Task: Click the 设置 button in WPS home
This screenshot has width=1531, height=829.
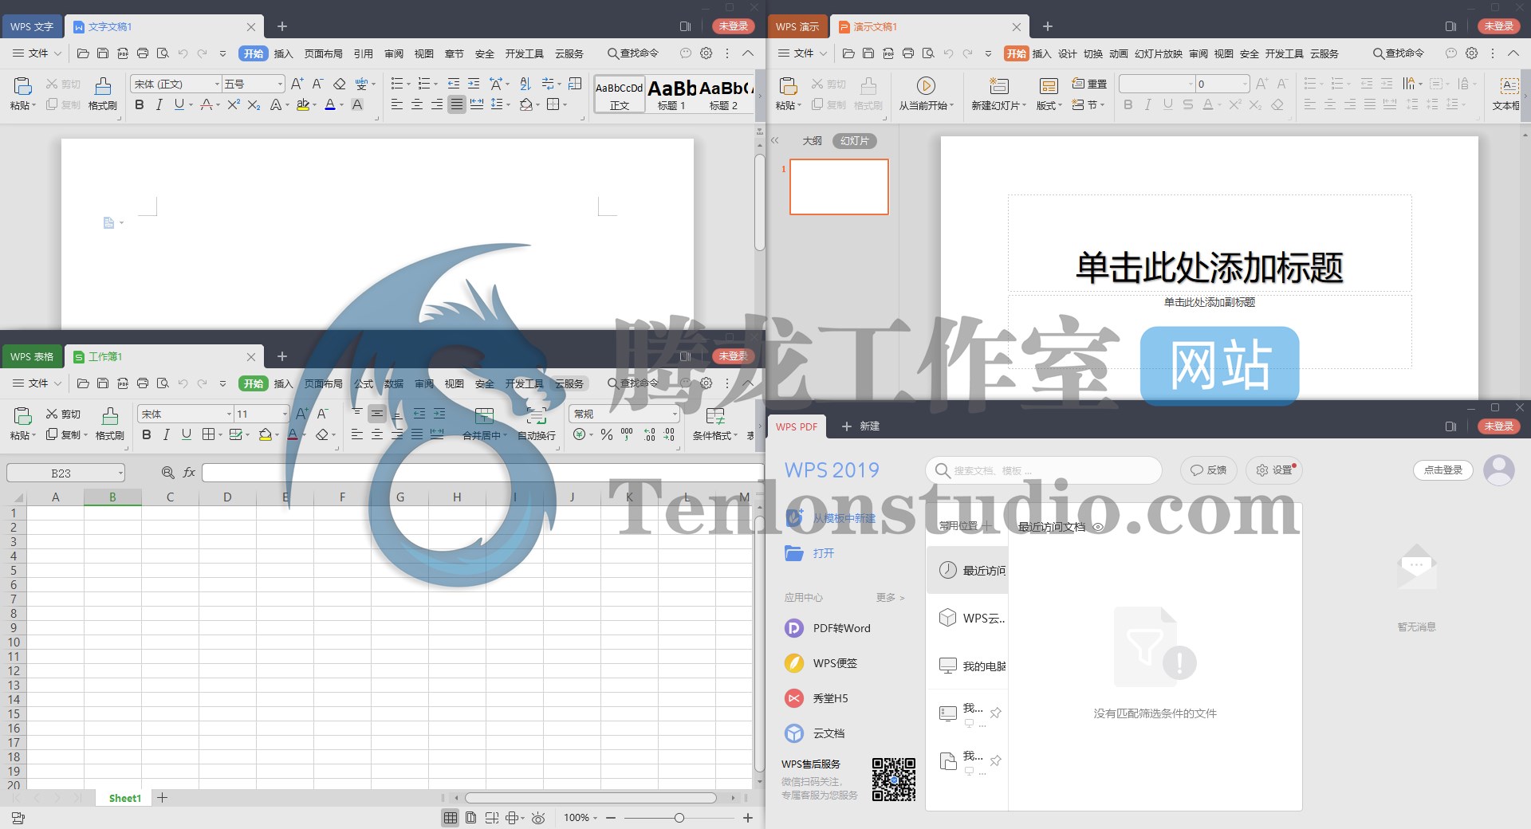Action: 1274,470
